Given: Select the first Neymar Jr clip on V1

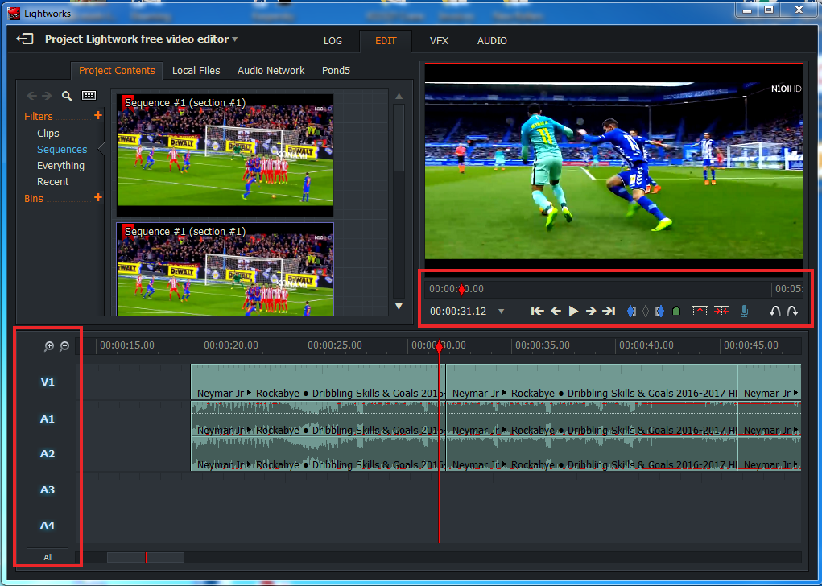Looking at the screenshot, I should [x=318, y=382].
